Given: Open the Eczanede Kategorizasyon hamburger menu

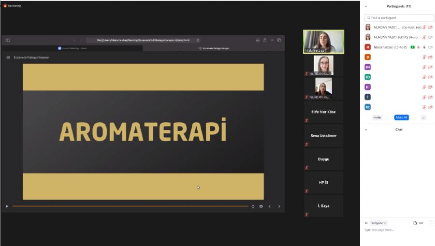Looking at the screenshot, I should pyautogui.click(x=8, y=58).
